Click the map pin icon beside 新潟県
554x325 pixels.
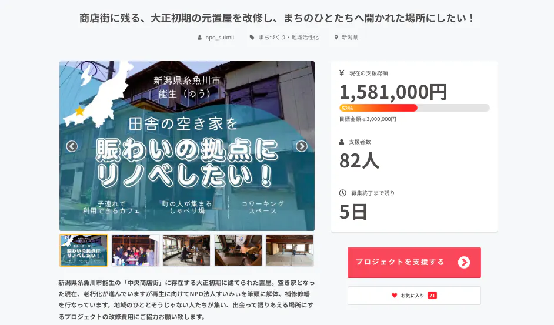click(336, 38)
